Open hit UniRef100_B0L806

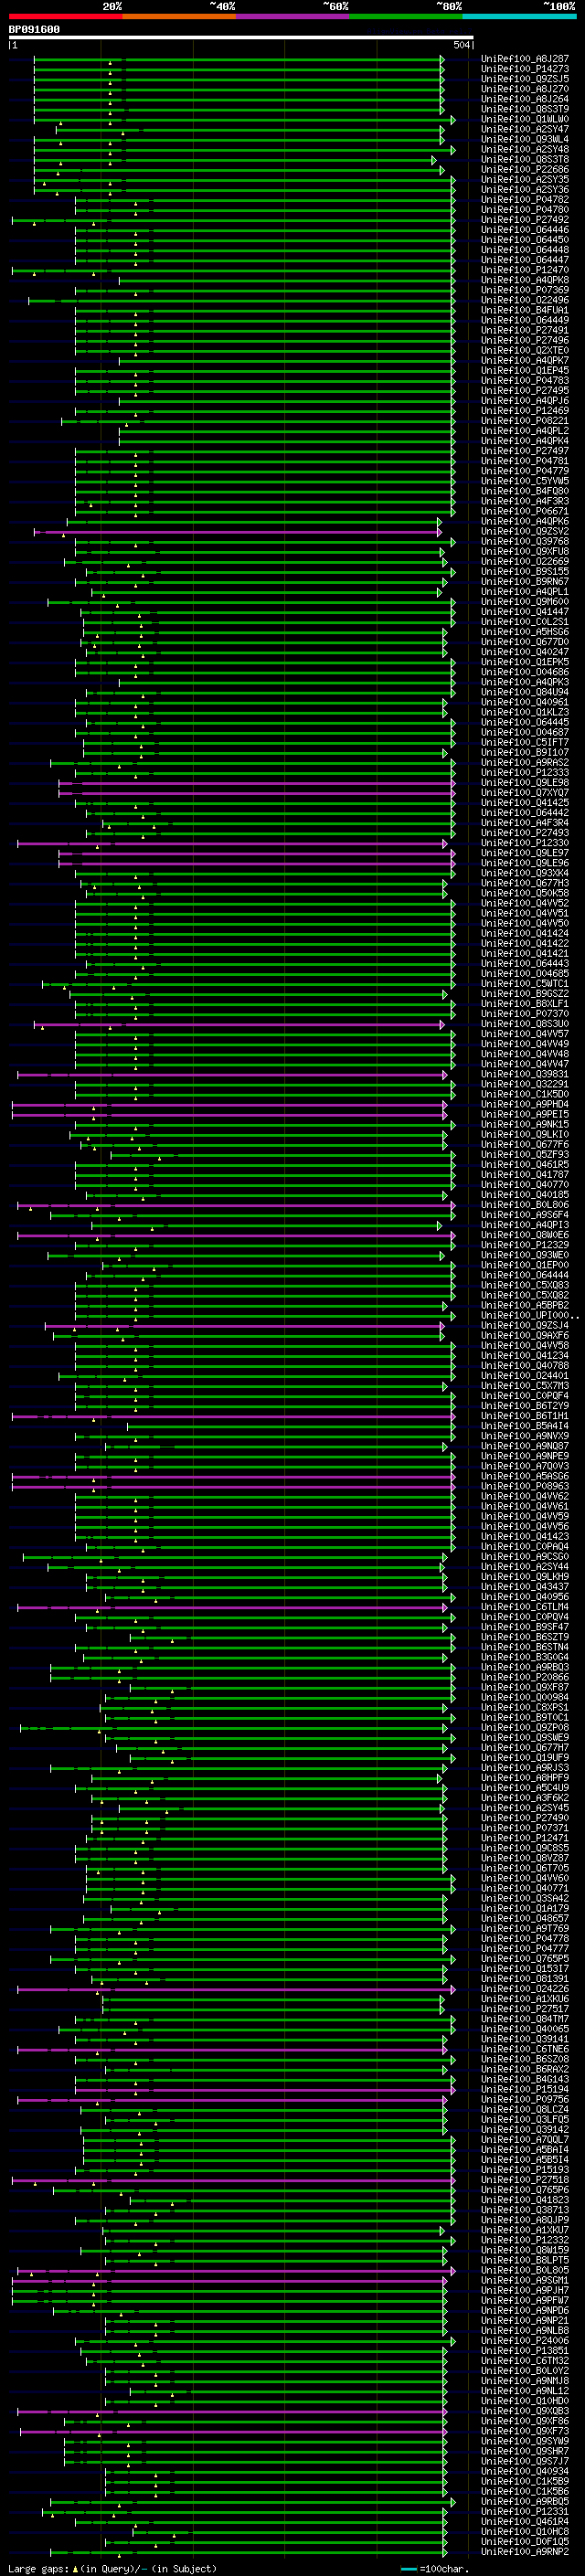[x=525, y=1205]
